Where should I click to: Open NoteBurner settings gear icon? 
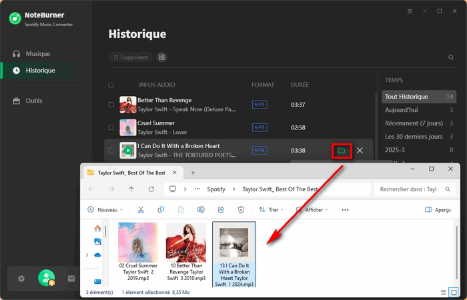[x=21, y=279]
